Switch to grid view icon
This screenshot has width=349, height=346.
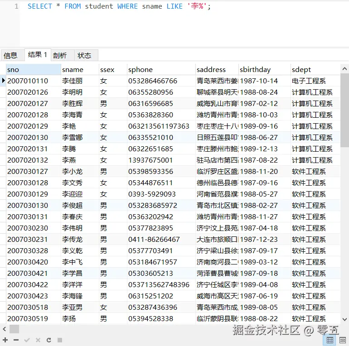(x=330, y=340)
